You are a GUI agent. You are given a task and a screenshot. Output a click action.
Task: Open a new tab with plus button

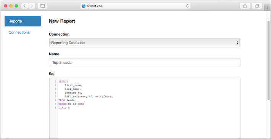point(267,8)
